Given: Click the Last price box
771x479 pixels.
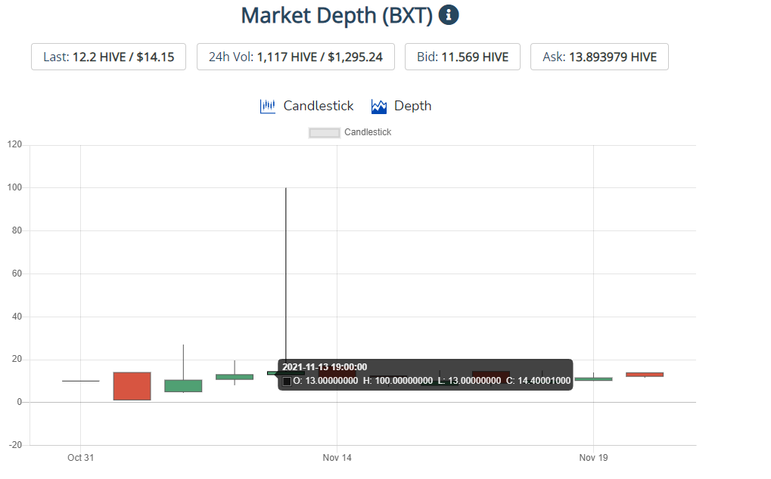Looking at the screenshot, I should [109, 57].
